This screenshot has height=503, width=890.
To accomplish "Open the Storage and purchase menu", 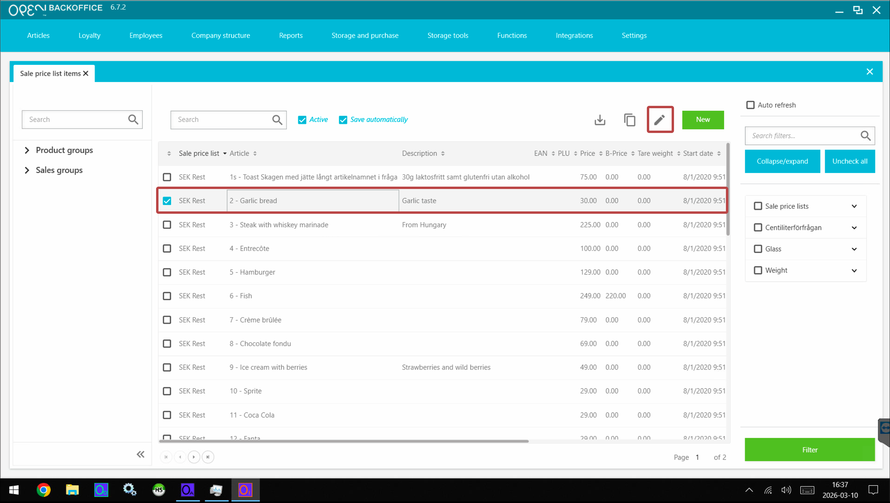I will 364,35.
